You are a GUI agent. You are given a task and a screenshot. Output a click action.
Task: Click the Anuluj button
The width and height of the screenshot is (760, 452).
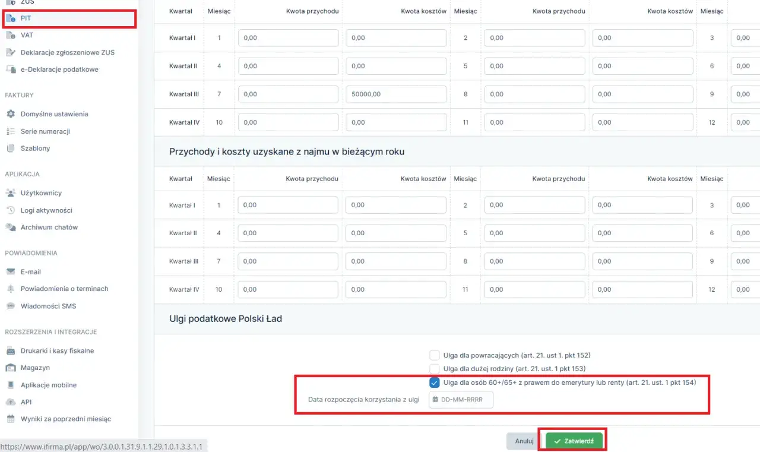524,441
